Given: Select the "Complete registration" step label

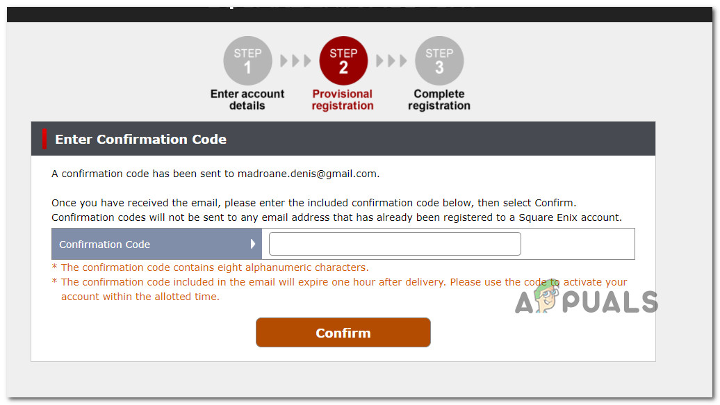Looking at the screenshot, I should (439, 100).
